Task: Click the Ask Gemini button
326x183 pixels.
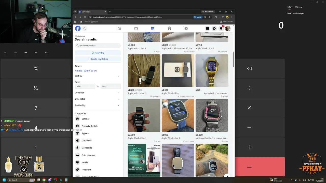Action: pos(208,12)
